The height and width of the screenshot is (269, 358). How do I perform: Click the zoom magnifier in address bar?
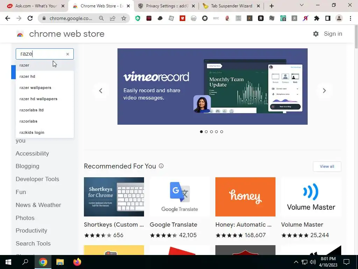(101, 18)
